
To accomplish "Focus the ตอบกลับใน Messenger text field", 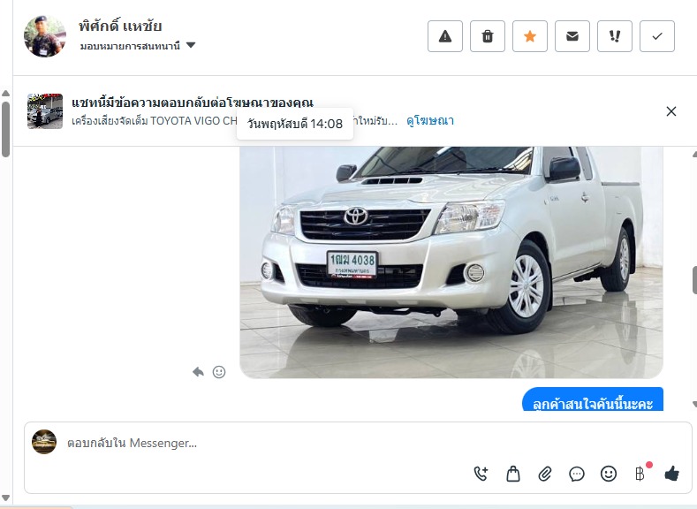I will pyautogui.click(x=267, y=443).
